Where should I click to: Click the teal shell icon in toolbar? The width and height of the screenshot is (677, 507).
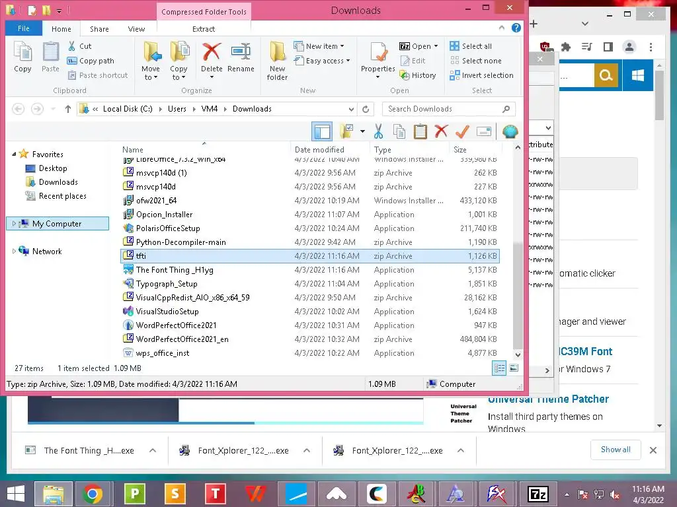pos(510,131)
